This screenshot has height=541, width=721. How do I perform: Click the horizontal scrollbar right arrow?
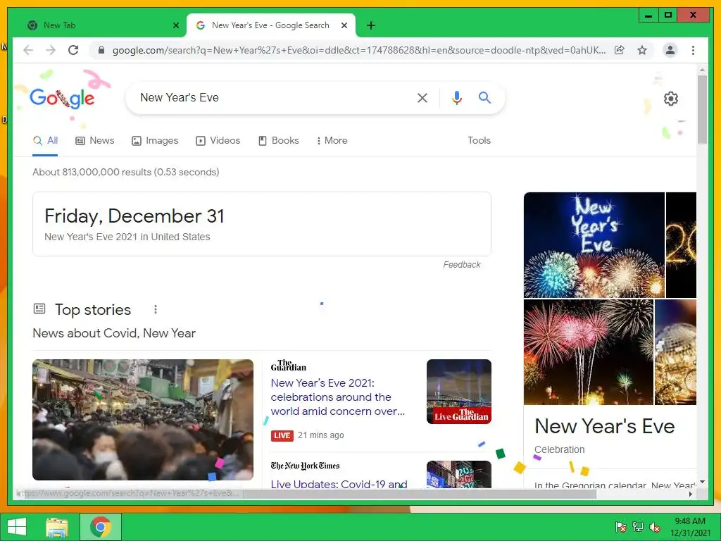pyautogui.click(x=691, y=494)
